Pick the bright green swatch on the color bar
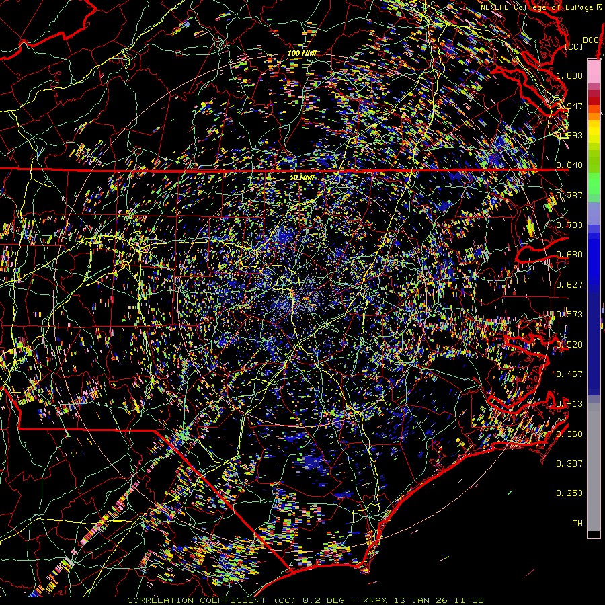 tap(594, 184)
